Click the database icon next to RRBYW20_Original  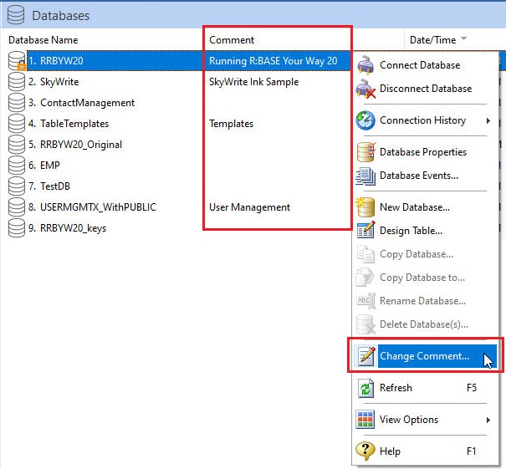click(x=17, y=144)
